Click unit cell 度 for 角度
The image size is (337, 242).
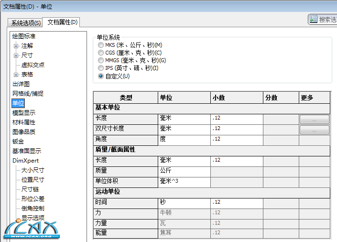(184, 140)
